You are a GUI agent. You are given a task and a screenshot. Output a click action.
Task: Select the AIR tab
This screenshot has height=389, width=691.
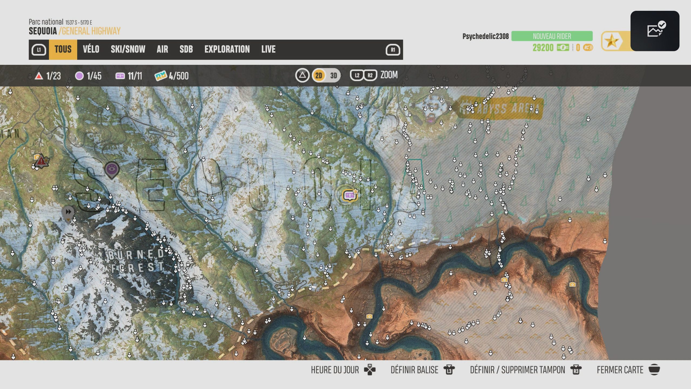tap(162, 49)
